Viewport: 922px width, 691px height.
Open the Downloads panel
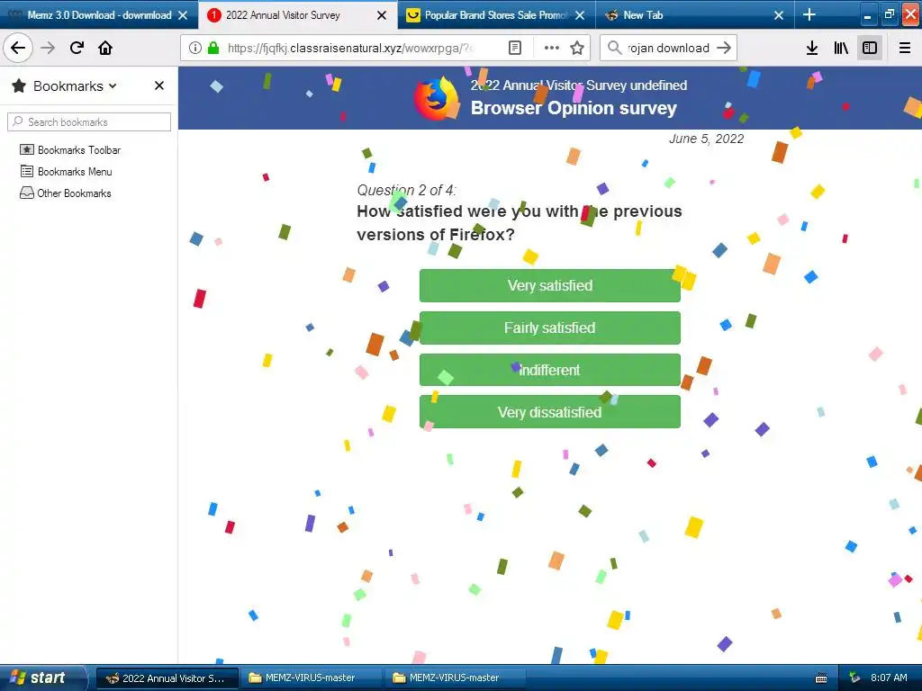[x=812, y=48]
